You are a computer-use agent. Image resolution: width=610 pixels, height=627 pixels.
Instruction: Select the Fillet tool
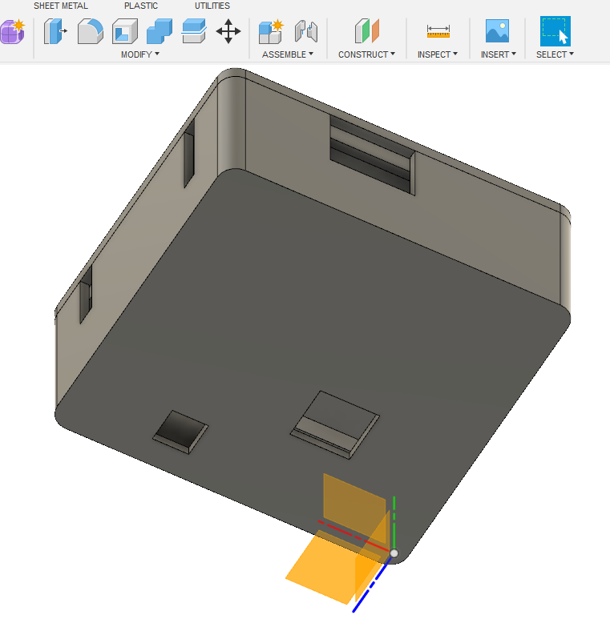click(x=91, y=31)
